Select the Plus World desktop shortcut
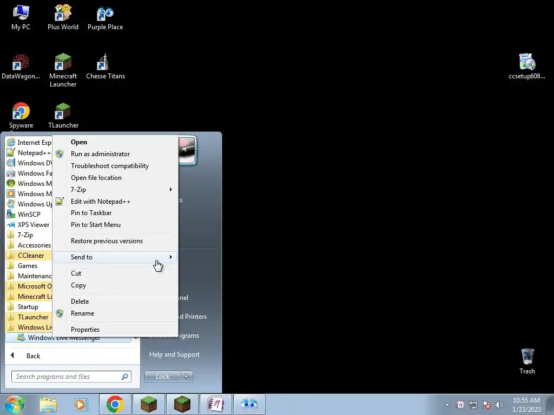Viewport: 554px width, 415px height. pos(63,18)
